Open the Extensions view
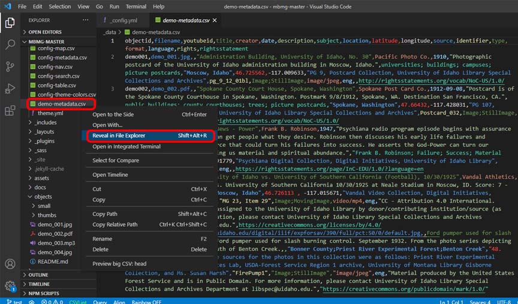 pos(10,110)
